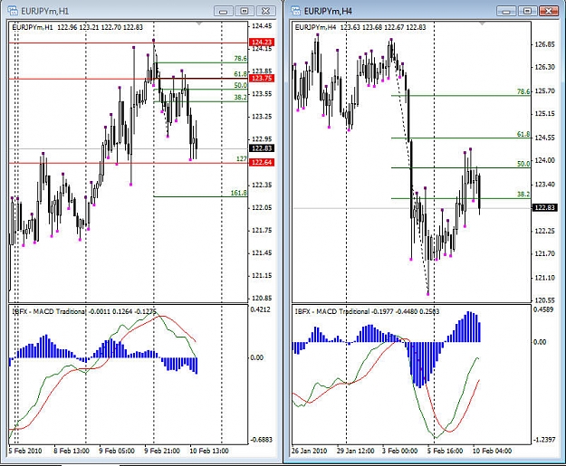Select the 61.8 Fibonacci level in H4 chart
Image resolution: width=566 pixels, height=466 pixels.
click(x=523, y=134)
